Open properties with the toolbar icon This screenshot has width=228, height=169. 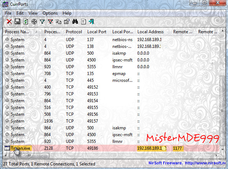pos(67,22)
